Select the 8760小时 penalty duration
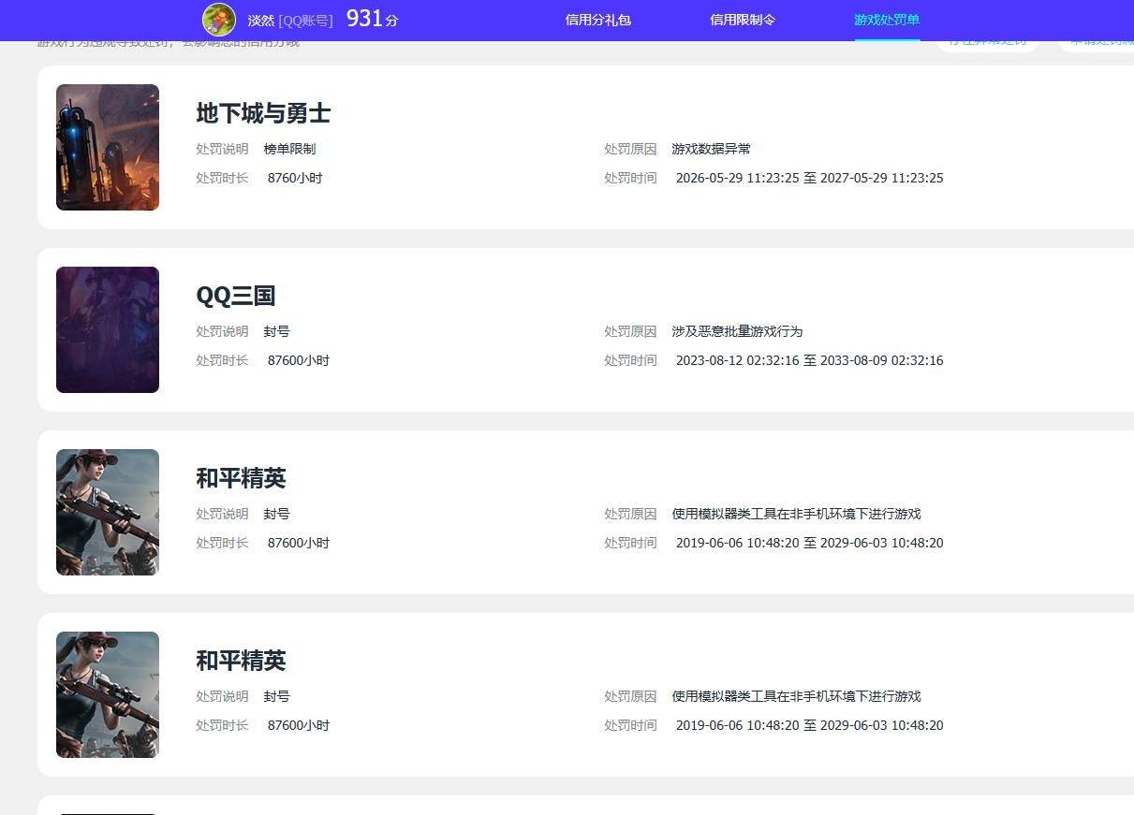Viewport: 1134px width, 815px height. pyautogui.click(x=295, y=178)
